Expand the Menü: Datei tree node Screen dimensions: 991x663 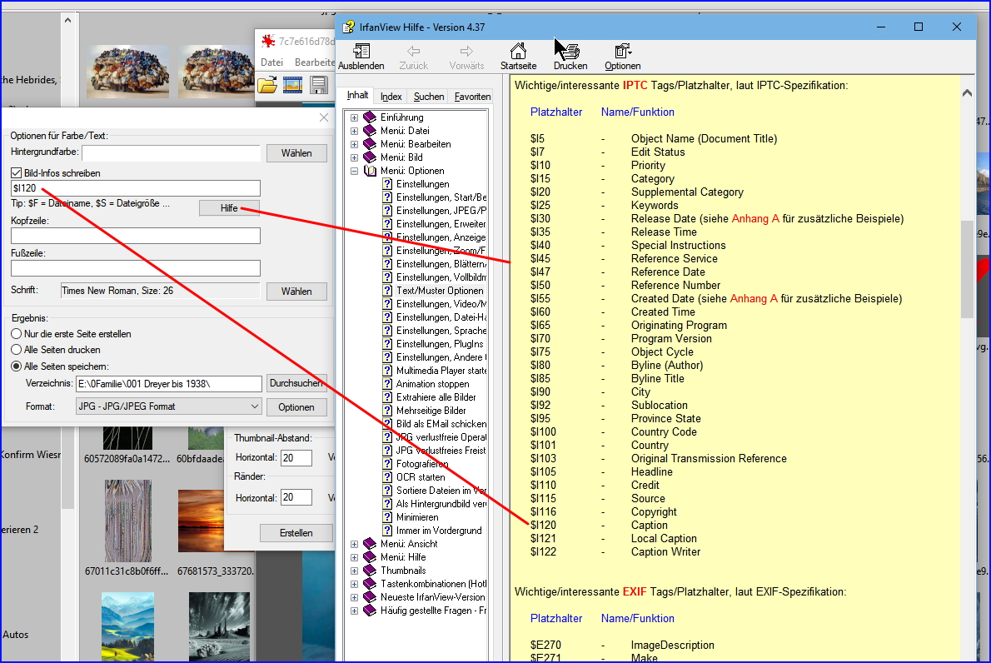(x=354, y=131)
